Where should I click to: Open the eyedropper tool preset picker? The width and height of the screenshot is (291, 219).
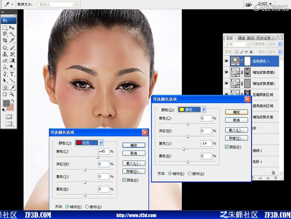coord(12,4)
